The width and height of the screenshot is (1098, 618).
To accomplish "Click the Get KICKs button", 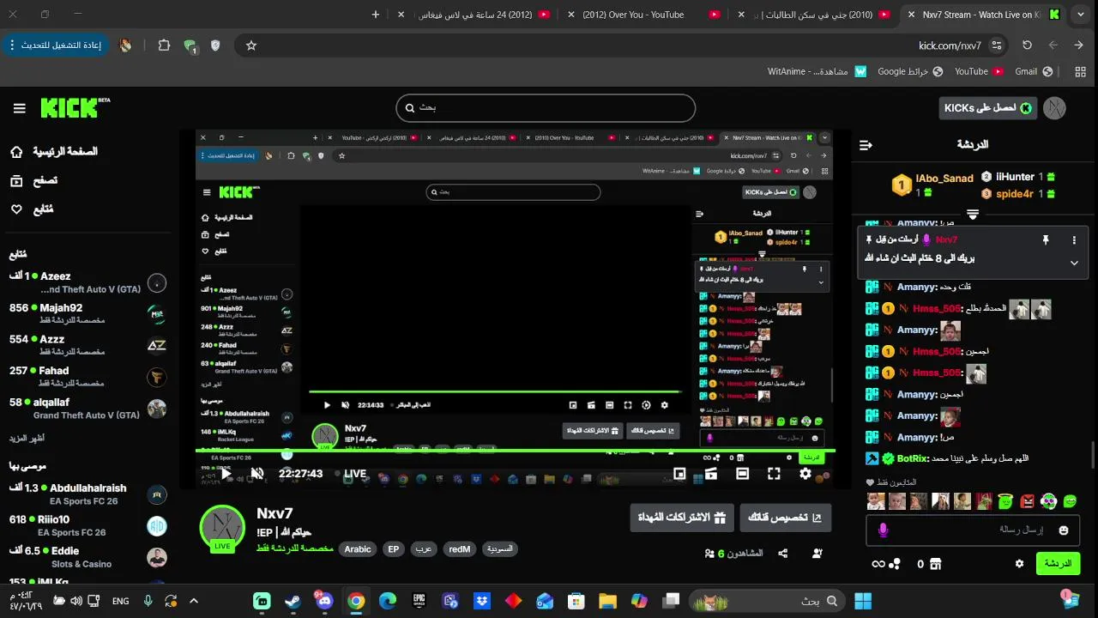I will (x=987, y=108).
